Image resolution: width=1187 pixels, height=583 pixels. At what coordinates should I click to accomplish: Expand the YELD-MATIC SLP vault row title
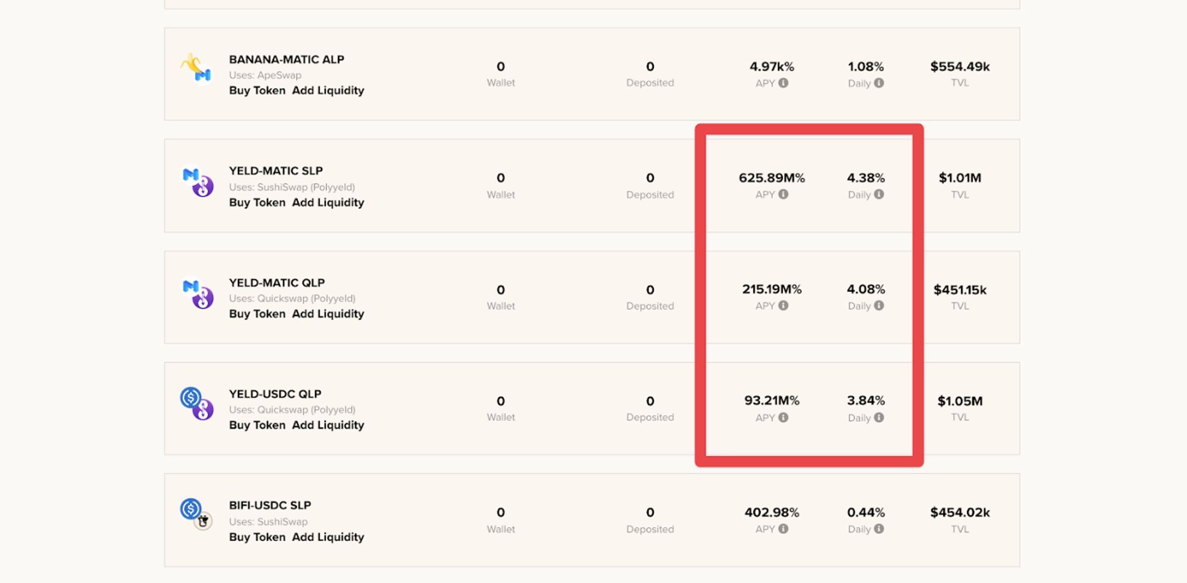pos(276,171)
